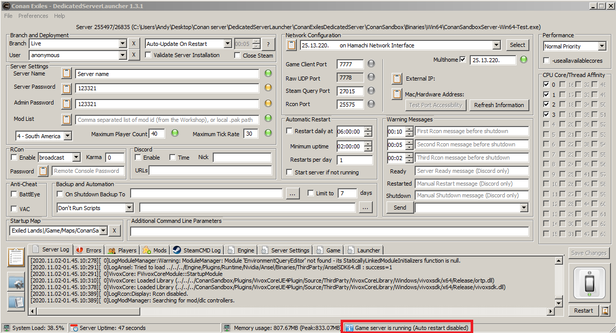The height and width of the screenshot is (333, 616).
Task: Click the clipboard icon beside External IP
Action: click(397, 79)
